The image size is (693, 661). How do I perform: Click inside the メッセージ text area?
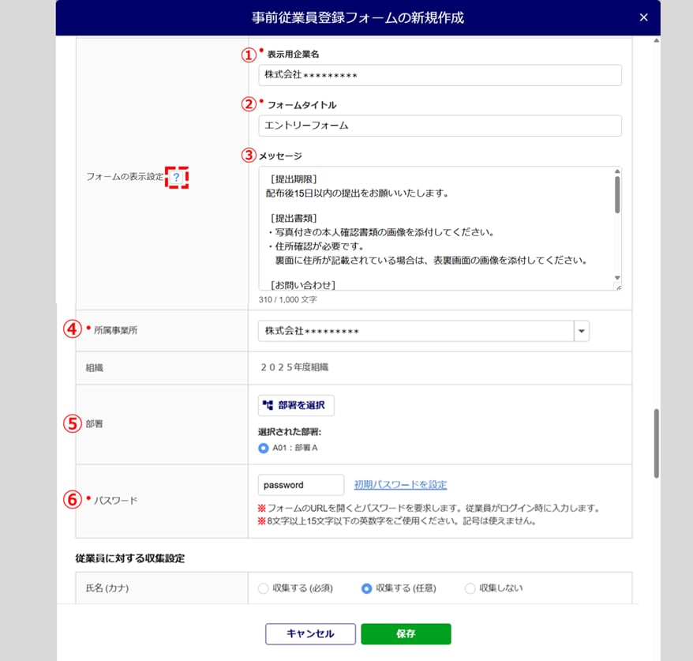pyautogui.click(x=434, y=229)
